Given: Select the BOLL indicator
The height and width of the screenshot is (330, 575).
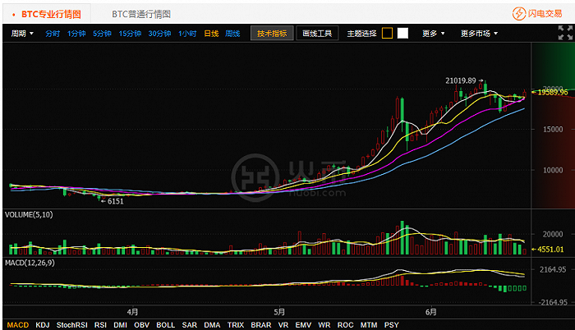Looking at the screenshot, I should (x=166, y=325).
